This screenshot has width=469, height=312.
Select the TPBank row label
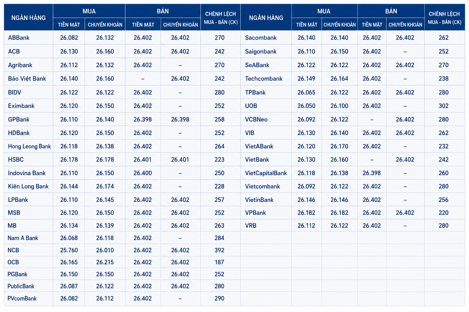pyautogui.click(x=255, y=92)
